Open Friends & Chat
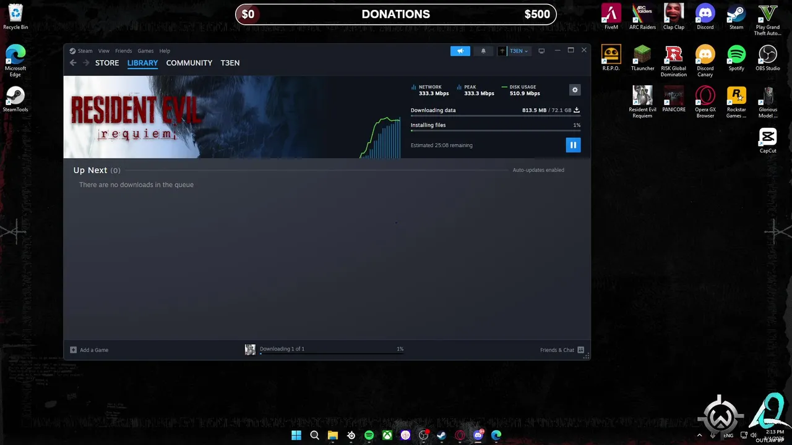 tap(562, 350)
